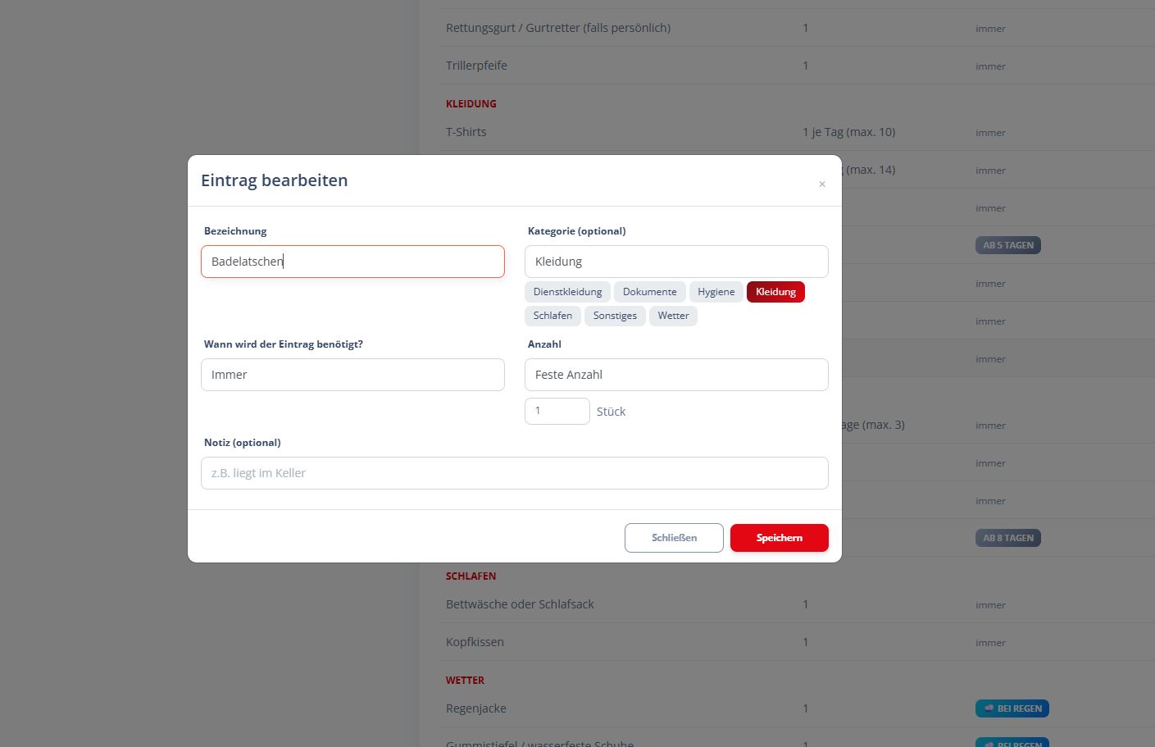Click the WETTER section heading
The width and height of the screenshot is (1155, 747).
465,681
